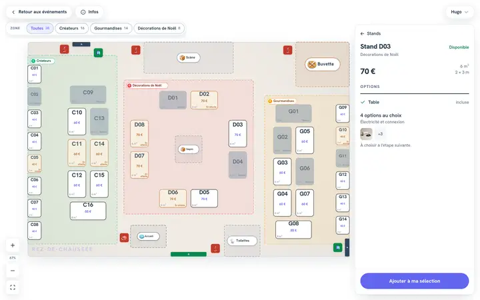Select the Décorations de Noël zone filter
480x300 pixels.
coord(159,28)
